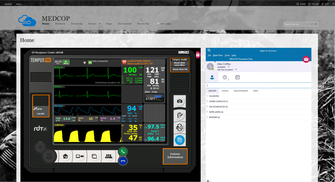The width and height of the screenshot is (335, 182).
Task: Click the green battery 96% indicator
Action: point(66,62)
